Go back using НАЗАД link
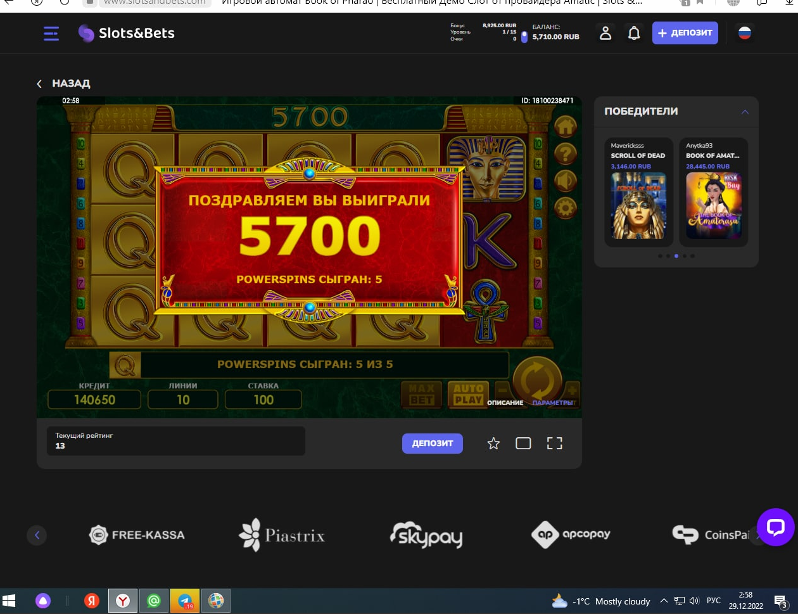Image resolution: width=798 pixels, height=614 pixels. [63, 84]
